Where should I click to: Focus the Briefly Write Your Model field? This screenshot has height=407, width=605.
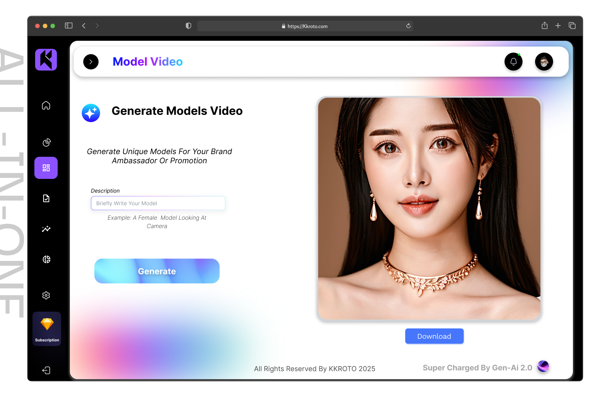(158, 203)
